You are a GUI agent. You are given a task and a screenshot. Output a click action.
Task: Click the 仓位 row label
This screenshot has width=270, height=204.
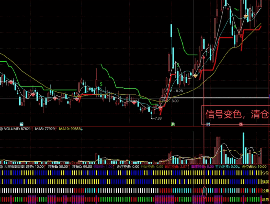[x=265, y=173]
